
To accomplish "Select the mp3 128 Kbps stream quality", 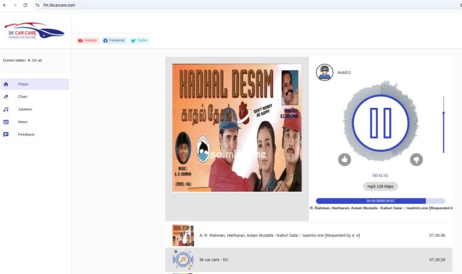I will tap(380, 186).
